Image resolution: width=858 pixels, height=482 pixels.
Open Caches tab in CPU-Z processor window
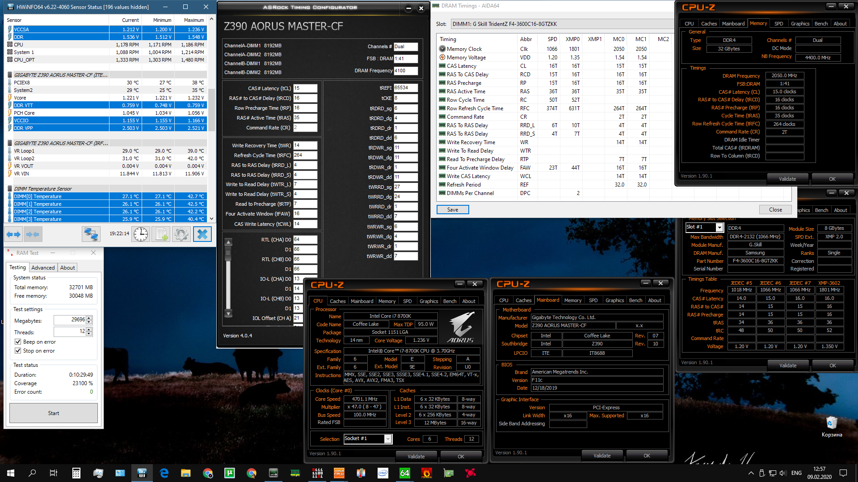337,301
